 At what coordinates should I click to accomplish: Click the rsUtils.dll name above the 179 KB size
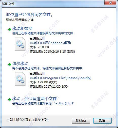pos(37,74)
